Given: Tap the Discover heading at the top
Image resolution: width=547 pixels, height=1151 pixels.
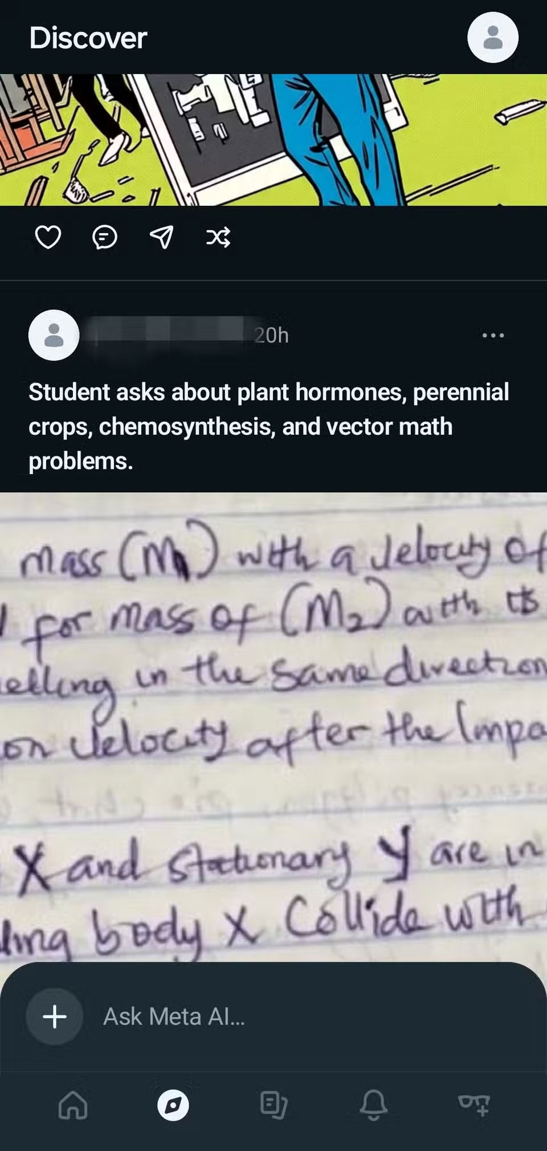Looking at the screenshot, I should click(x=88, y=38).
